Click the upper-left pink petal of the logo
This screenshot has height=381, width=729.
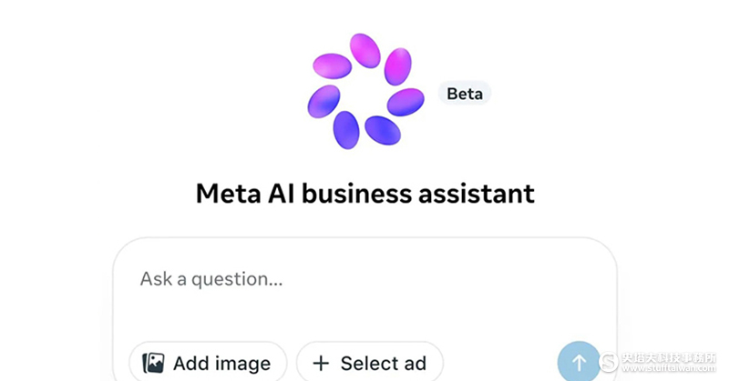(x=332, y=65)
